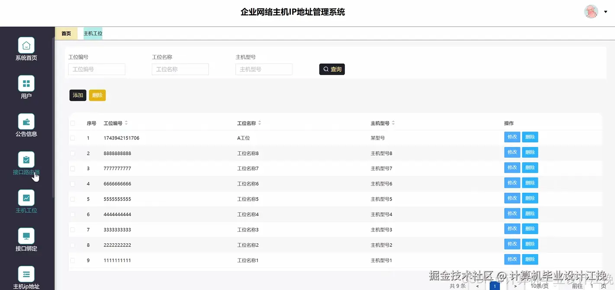Click 删除 for 工位名称8 row

(x=530, y=152)
